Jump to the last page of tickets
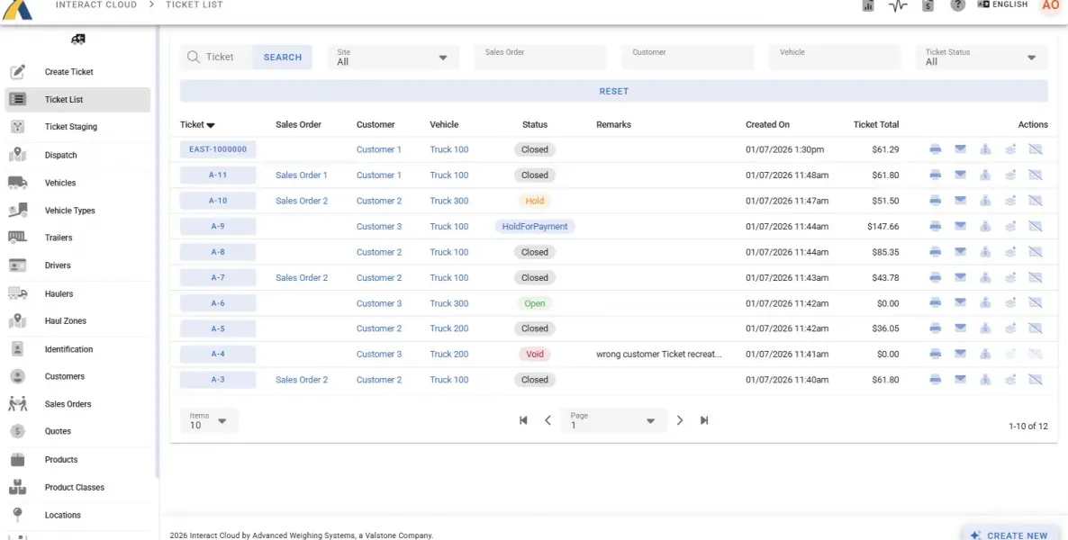This screenshot has height=540, width=1068. (704, 420)
